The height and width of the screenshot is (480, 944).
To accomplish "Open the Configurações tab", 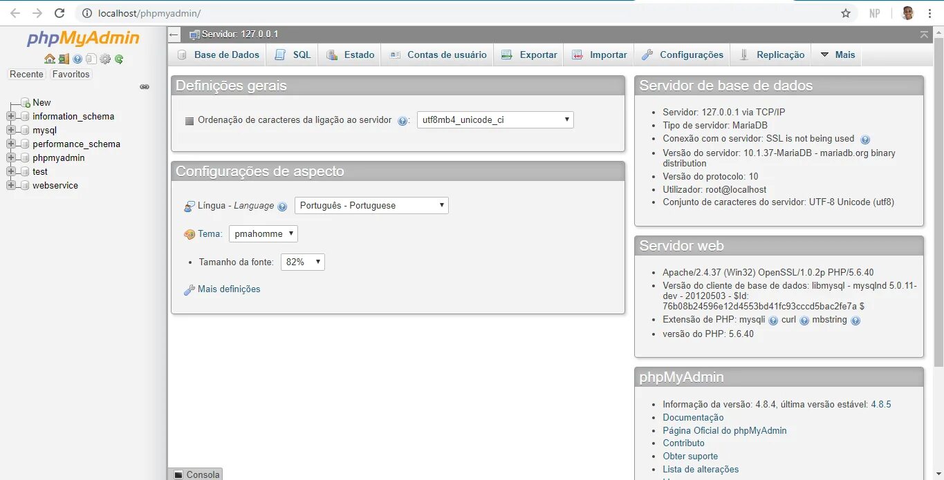I will click(682, 55).
